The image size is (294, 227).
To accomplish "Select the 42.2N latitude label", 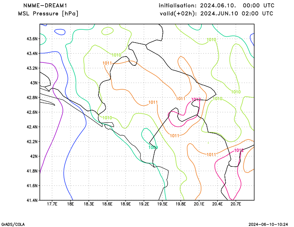I will (32, 141).
